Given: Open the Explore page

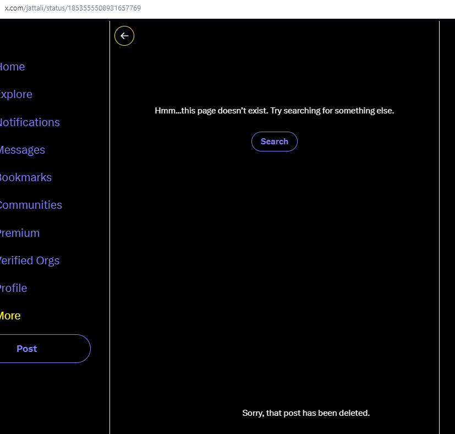Looking at the screenshot, I should (x=15, y=94).
